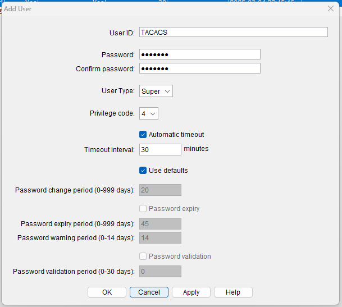Viewport: 342px width, 307px height.
Task: Click the Password change period field
Action: (x=160, y=190)
